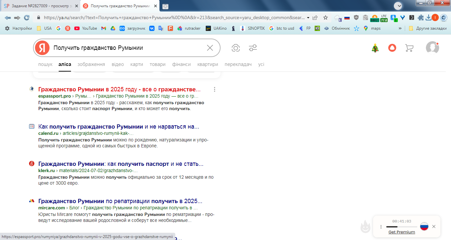Click the audio progress bar in widget
451x240 pixels.
click(x=402, y=227)
